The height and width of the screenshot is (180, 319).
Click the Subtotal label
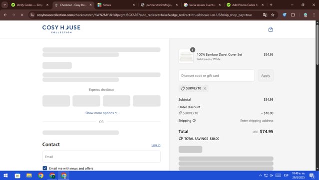tap(185, 100)
